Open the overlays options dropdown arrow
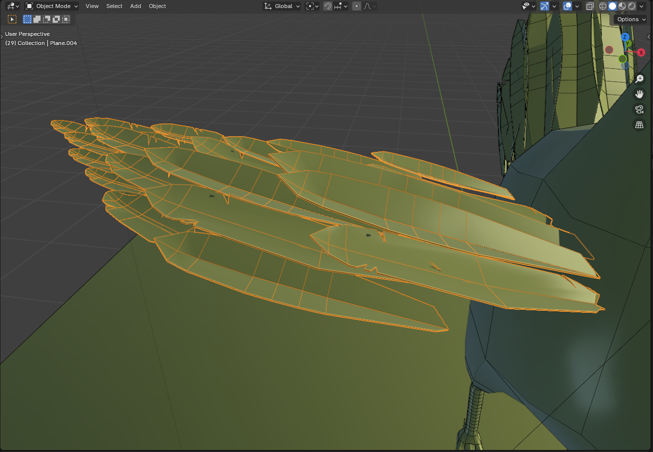The image size is (653, 452). [577, 6]
